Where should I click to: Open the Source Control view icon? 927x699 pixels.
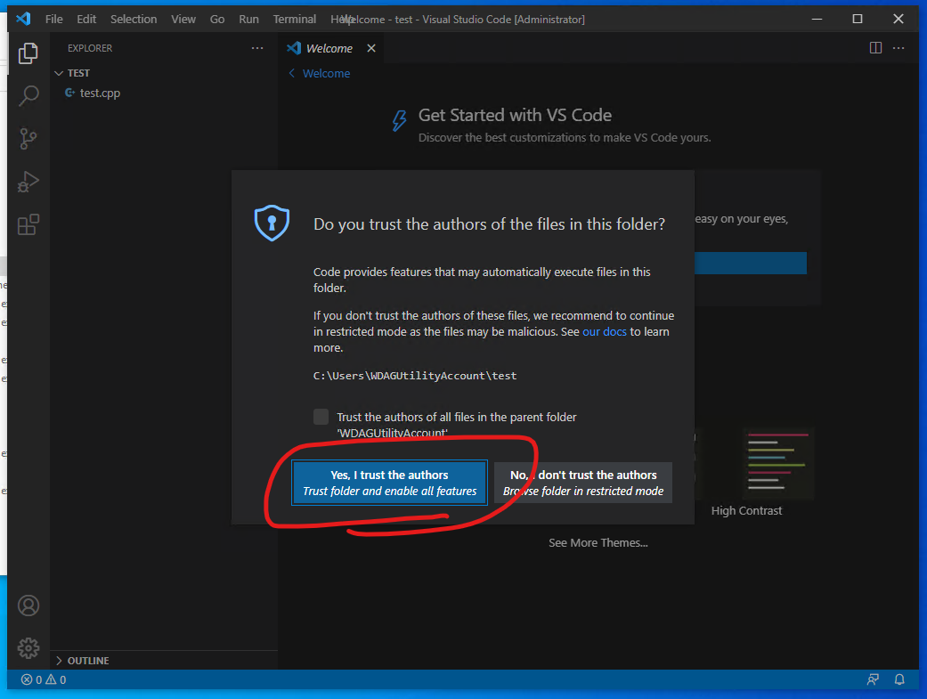coord(28,139)
